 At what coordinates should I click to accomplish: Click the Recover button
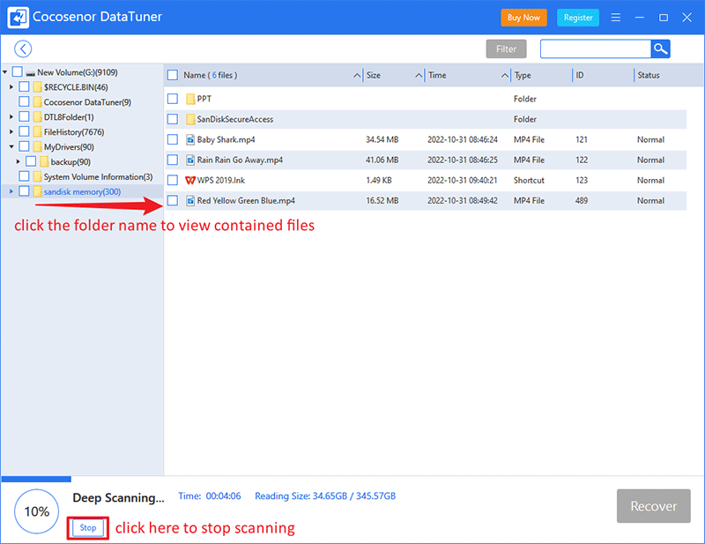[654, 506]
